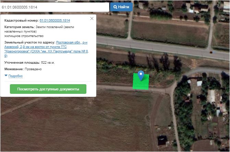Viewport: 230px width, 152px height.
Task: Click the red car on the highway
Action: 211,52
